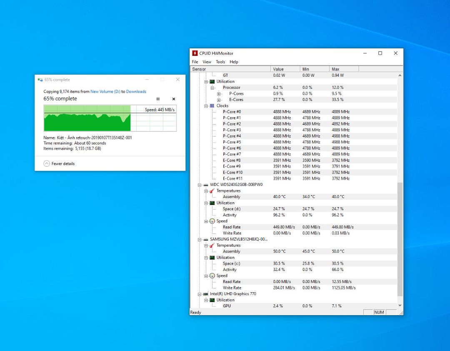Image resolution: width=450 pixels, height=351 pixels.
Task: Click the Clocks category icon
Action: point(212,106)
